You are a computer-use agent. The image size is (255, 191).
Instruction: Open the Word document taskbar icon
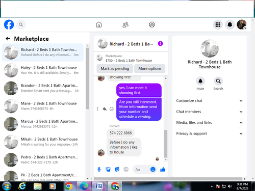(99, 186)
